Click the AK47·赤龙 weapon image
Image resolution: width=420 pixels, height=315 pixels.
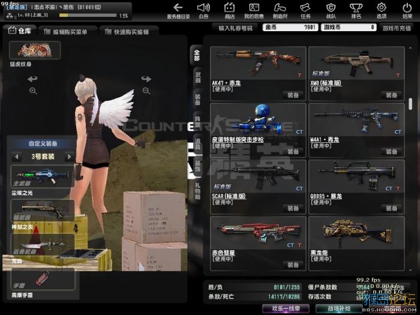point(258,62)
